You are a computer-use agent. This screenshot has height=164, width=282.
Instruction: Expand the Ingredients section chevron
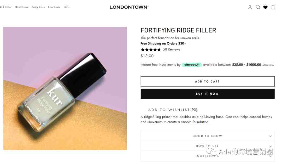(270, 156)
